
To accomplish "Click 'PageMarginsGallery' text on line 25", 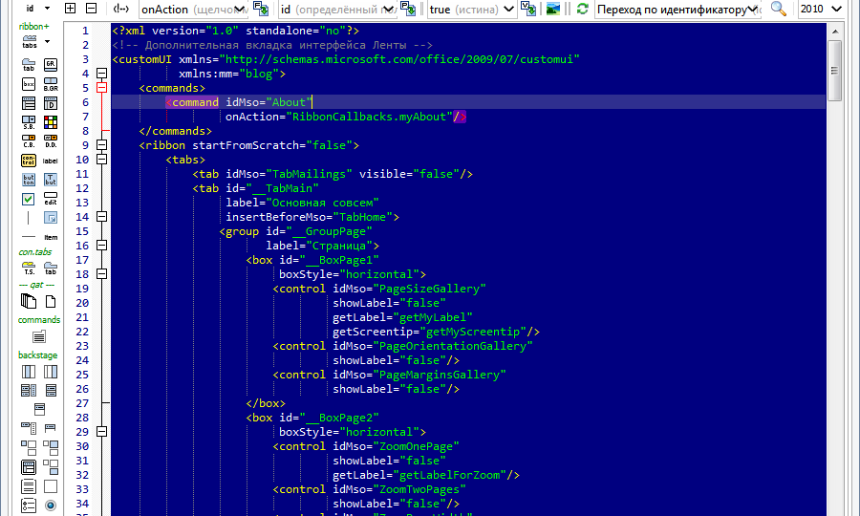I will coord(440,376).
